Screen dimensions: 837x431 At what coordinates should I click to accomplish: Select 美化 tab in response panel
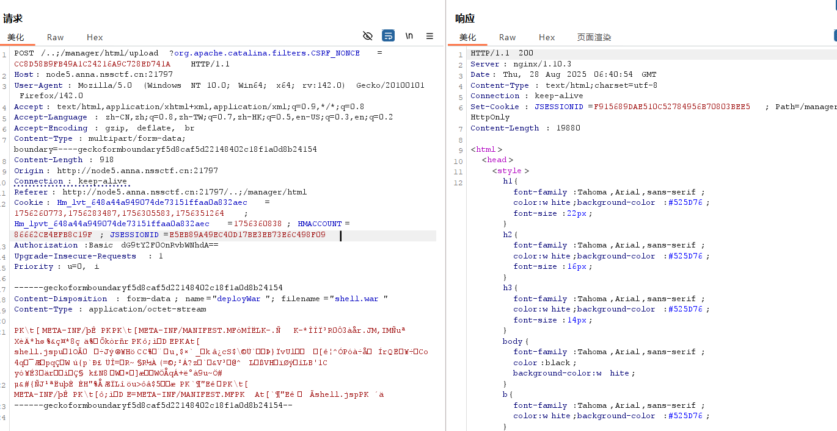468,37
